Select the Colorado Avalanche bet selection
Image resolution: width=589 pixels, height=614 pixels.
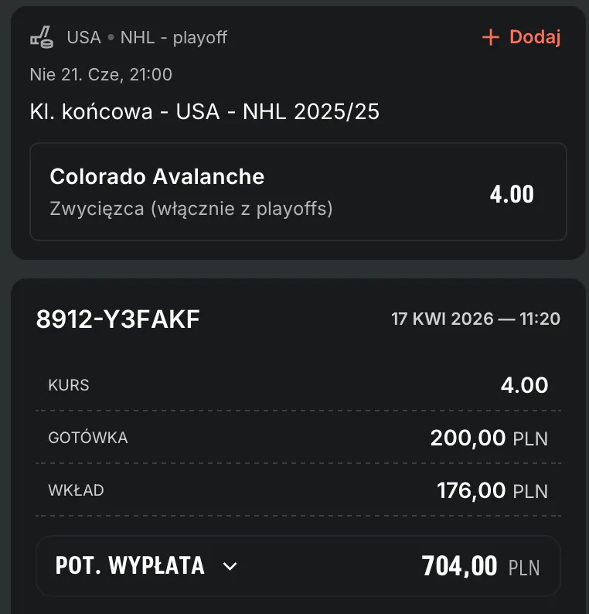tap(157, 177)
